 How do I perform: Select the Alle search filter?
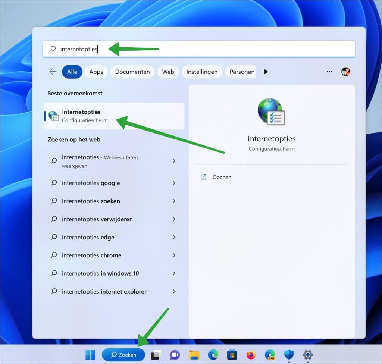pos(72,72)
